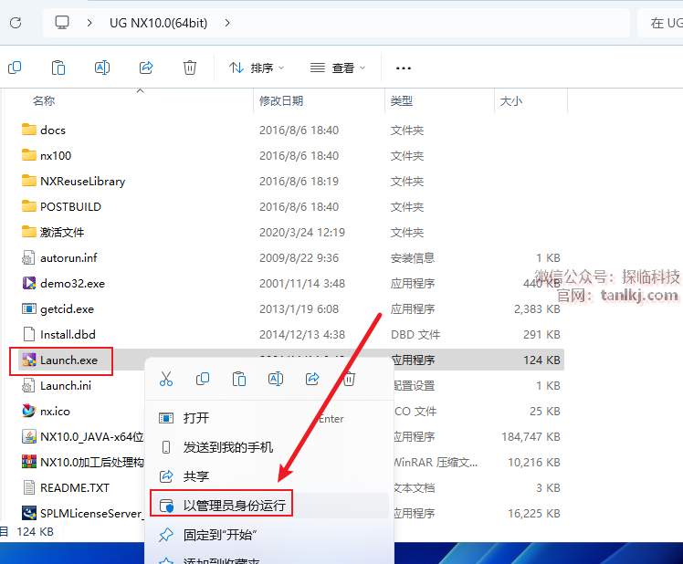Click the cut scissors icon in context menu
Viewport: 683px width, 564px height.
point(166,379)
